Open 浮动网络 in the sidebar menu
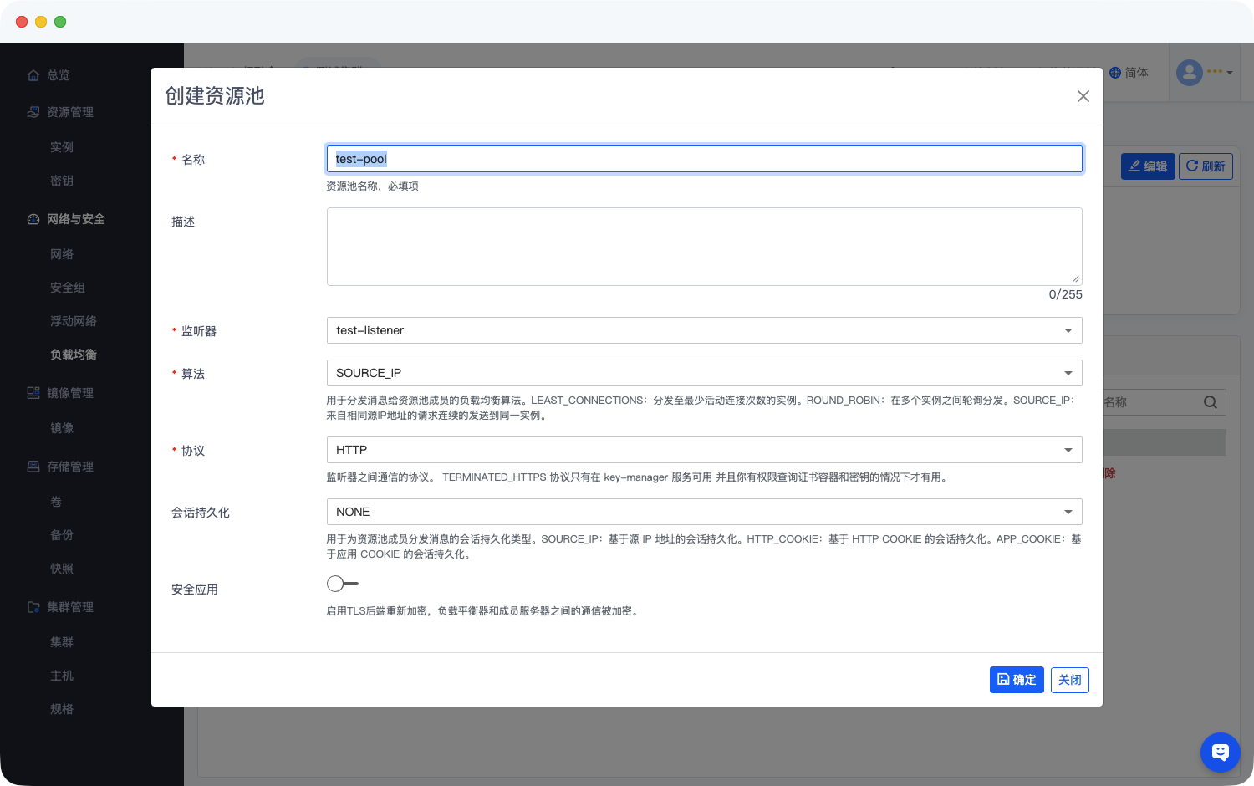Image resolution: width=1254 pixels, height=786 pixels. tap(74, 321)
